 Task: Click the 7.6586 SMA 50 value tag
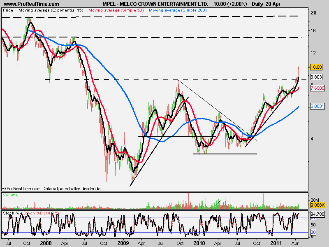click(317, 88)
